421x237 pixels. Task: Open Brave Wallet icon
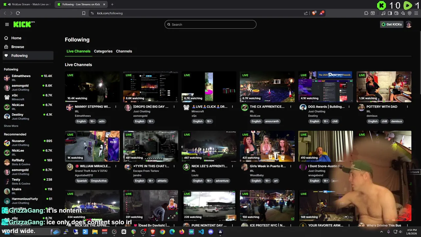[396, 13]
